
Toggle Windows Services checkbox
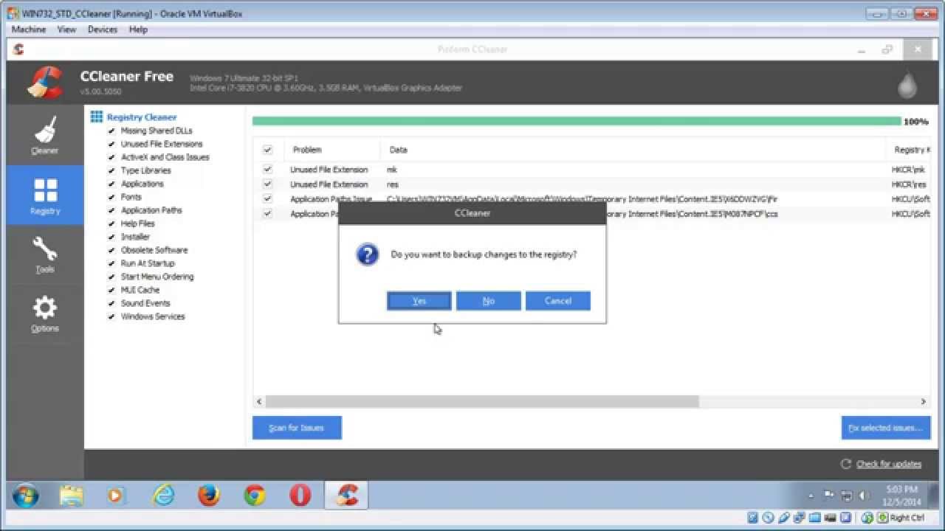click(x=111, y=316)
